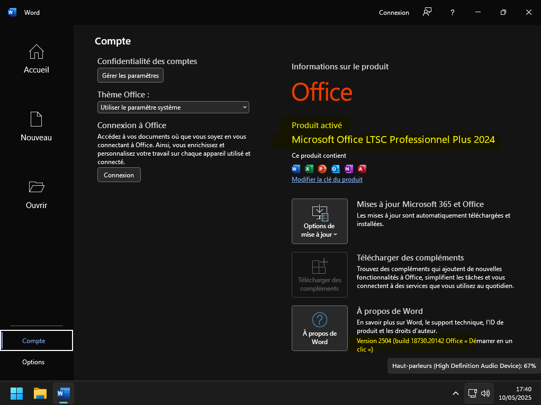The height and width of the screenshot is (405, 541).
Task: Show hidden tray icons with the chevron
Action: tap(455, 393)
